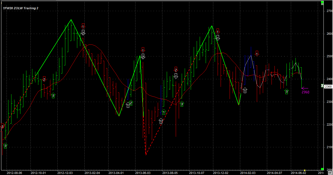Click red down arrow 1 above the June 2013 peak
Image resolution: width=333 pixels, height=175 pixels.
tap(143, 50)
